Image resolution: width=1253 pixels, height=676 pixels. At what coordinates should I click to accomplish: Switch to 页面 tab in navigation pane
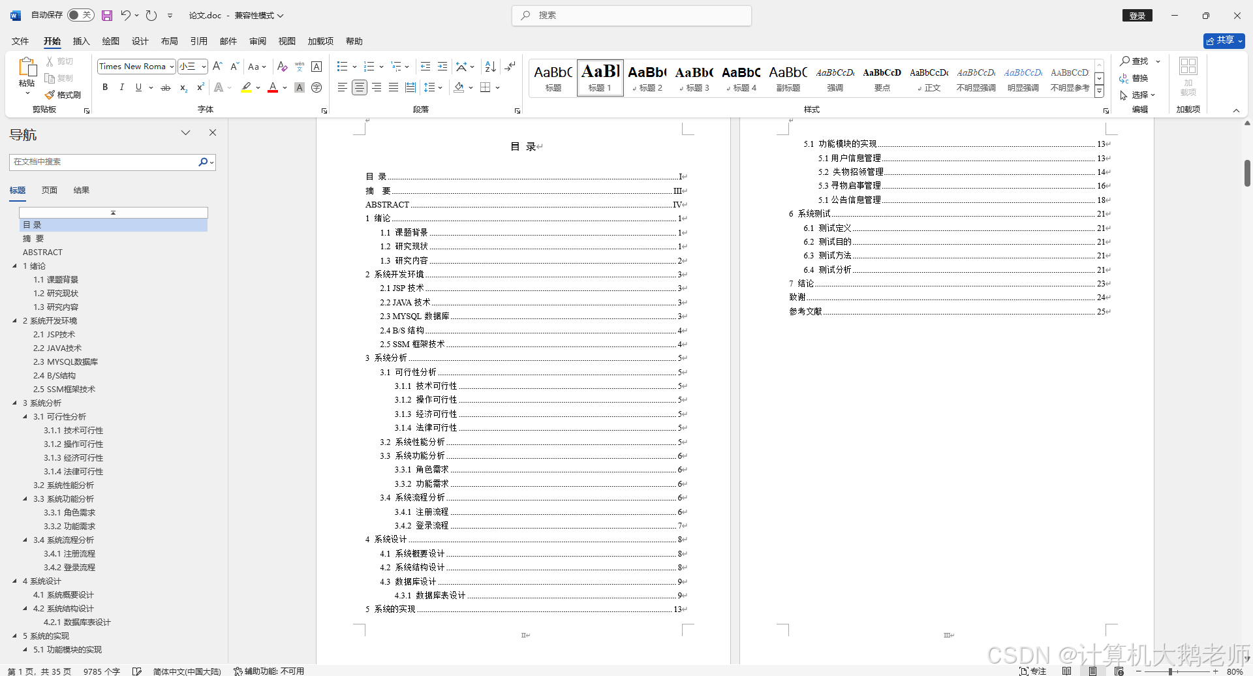50,190
